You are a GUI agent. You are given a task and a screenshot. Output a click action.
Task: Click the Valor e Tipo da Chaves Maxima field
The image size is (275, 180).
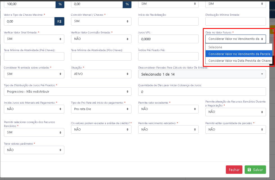coord(29,21)
